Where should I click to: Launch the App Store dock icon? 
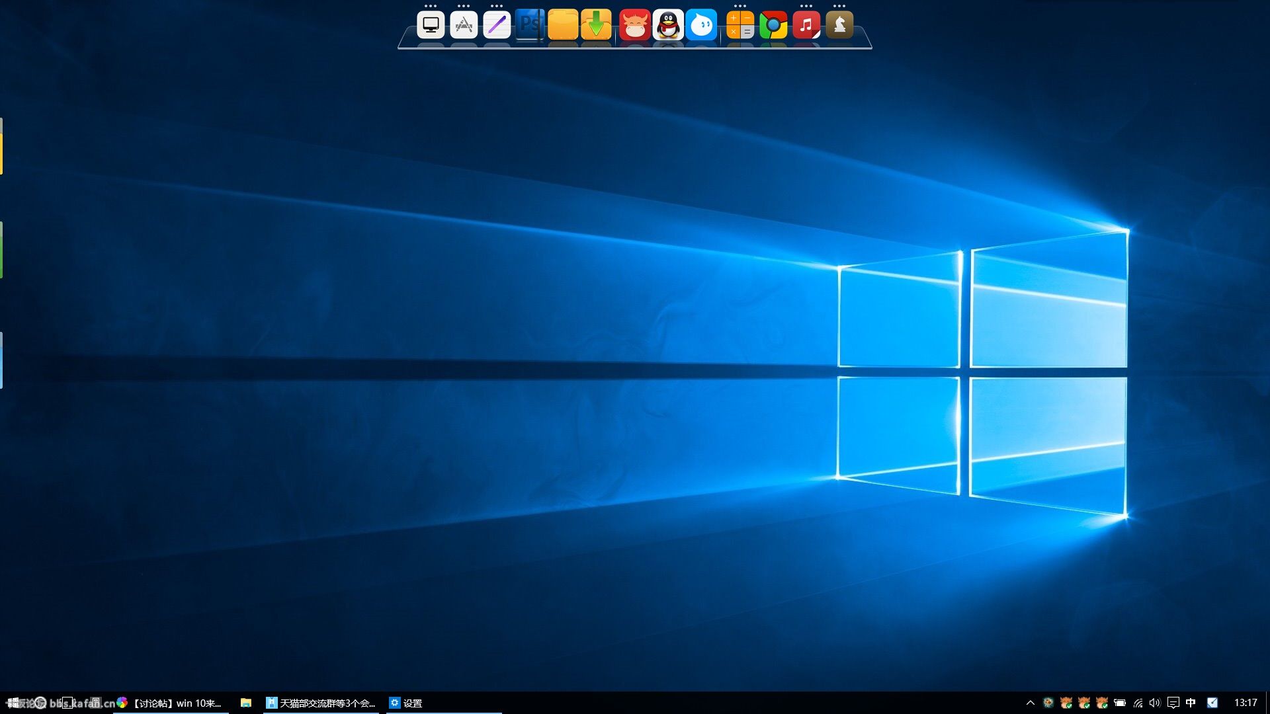[464, 25]
